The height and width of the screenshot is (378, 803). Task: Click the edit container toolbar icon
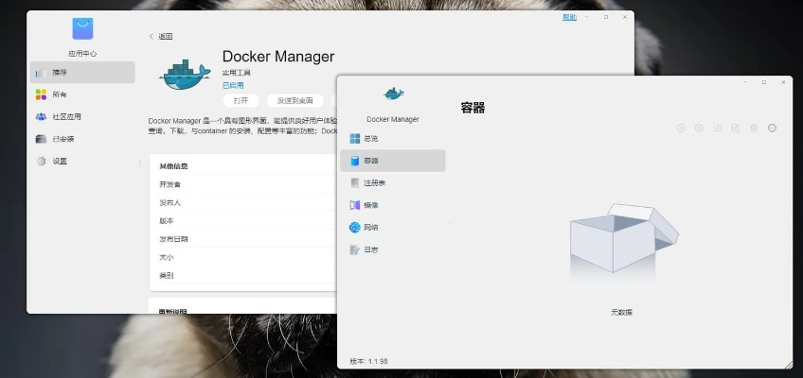tap(736, 128)
